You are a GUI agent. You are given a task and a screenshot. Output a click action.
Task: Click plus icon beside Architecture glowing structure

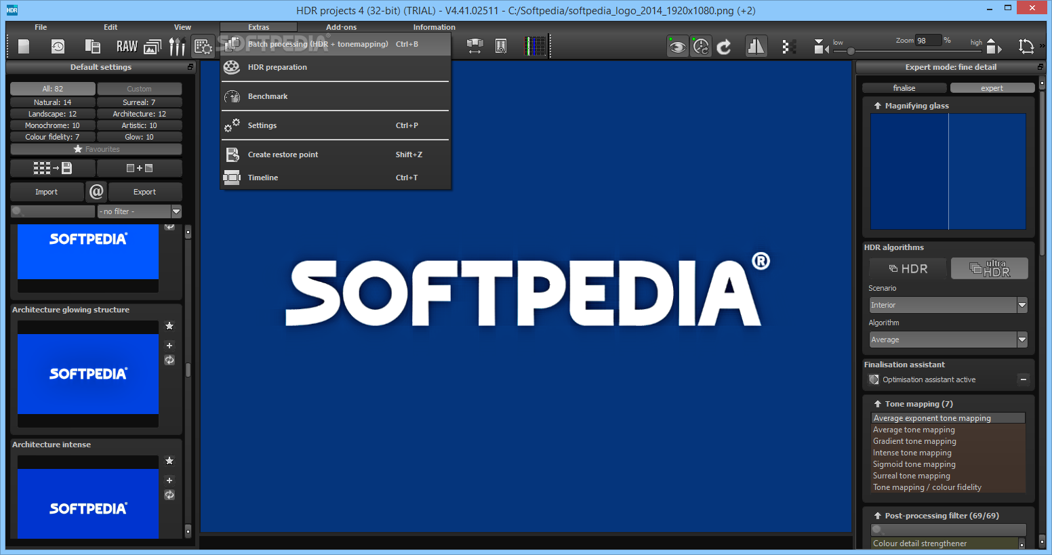click(x=169, y=346)
